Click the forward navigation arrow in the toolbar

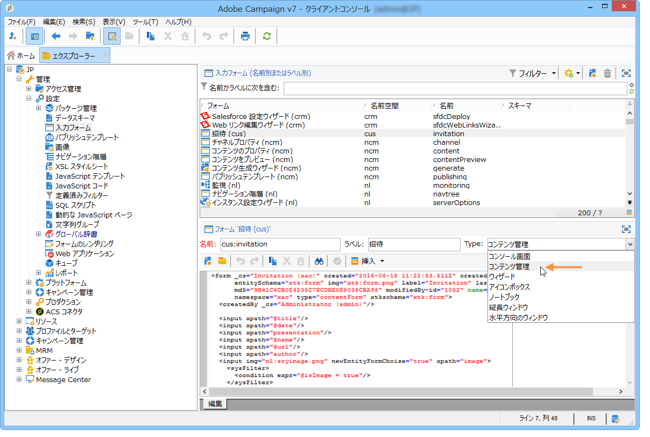coord(73,36)
